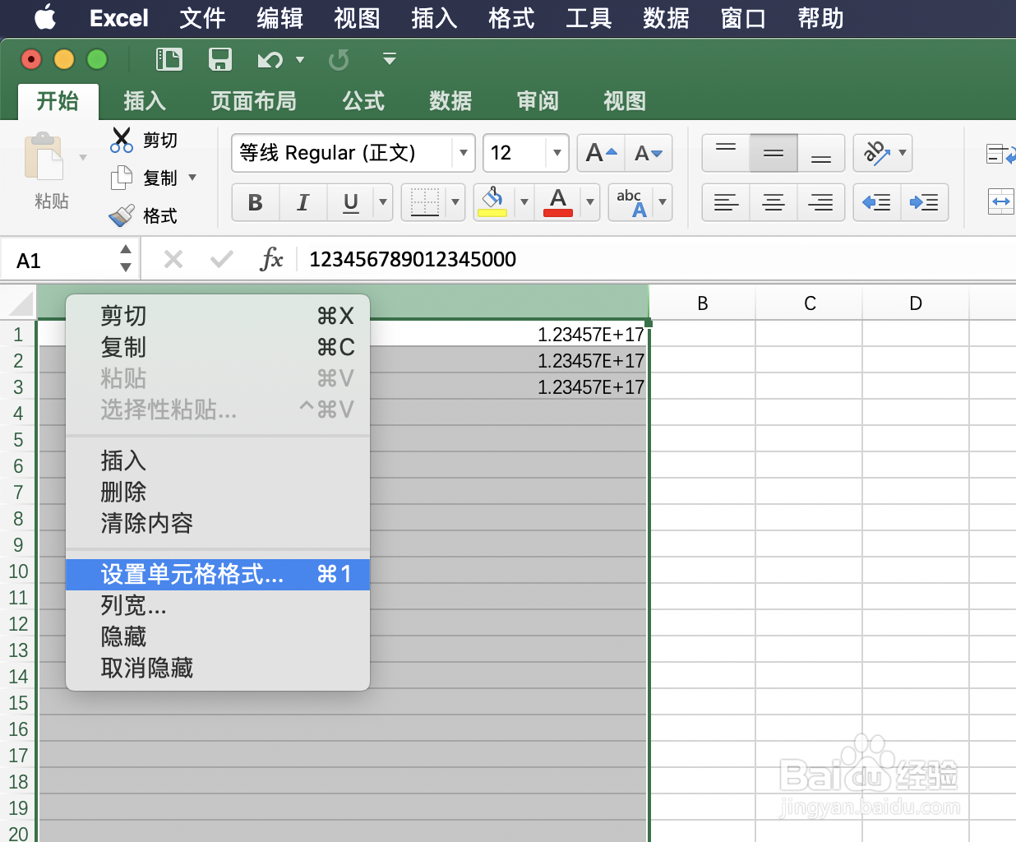Viewport: 1016px width, 842px height.
Task: Click the copy documents icon
Action: pos(121,178)
